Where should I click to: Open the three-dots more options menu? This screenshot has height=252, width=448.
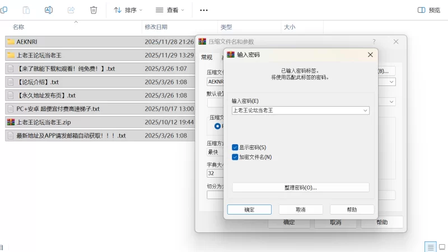click(204, 10)
